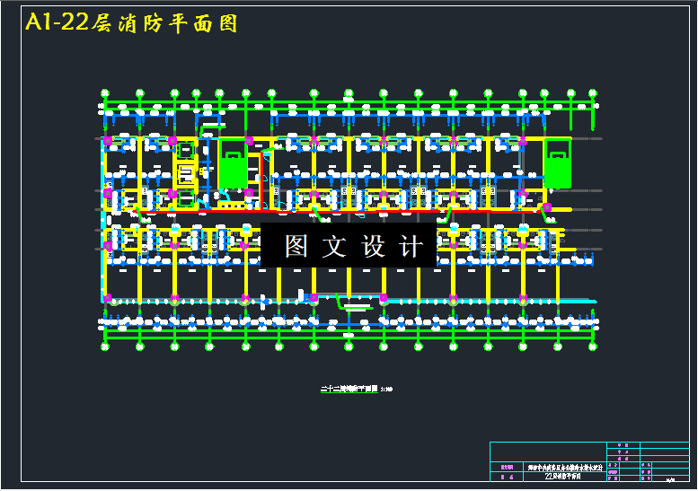
Task: Select the underlined plan title '二十二层消防平面图'
Action: pos(349,389)
